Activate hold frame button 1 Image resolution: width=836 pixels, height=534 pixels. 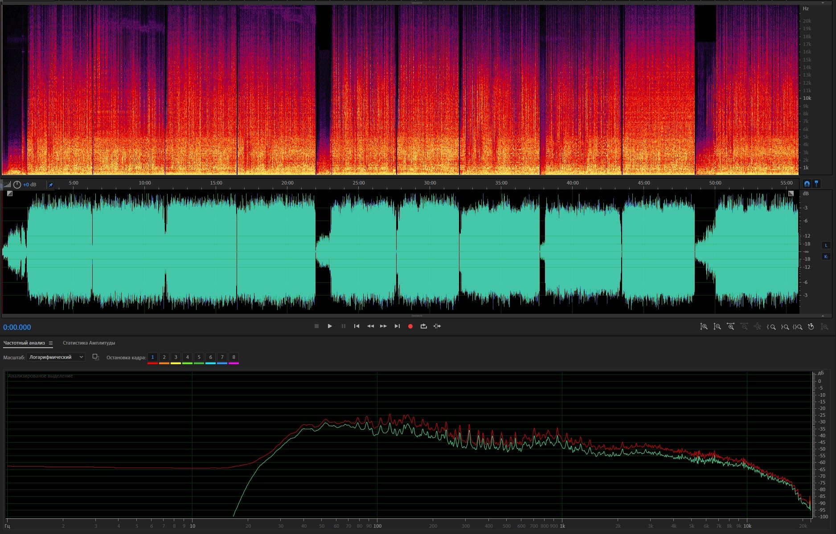pos(152,357)
